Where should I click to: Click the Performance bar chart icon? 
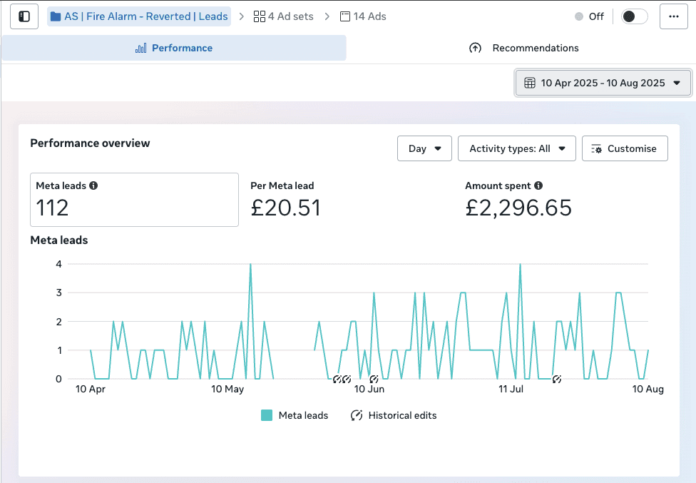coord(140,48)
